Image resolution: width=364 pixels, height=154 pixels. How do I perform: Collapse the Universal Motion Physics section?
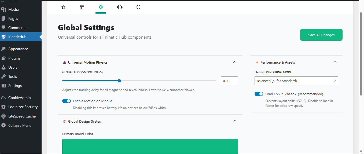point(235,62)
